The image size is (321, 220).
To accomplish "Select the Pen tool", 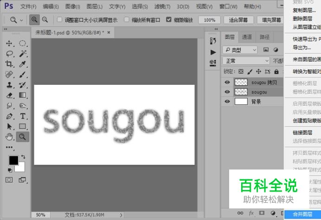I will click(x=9, y=116).
